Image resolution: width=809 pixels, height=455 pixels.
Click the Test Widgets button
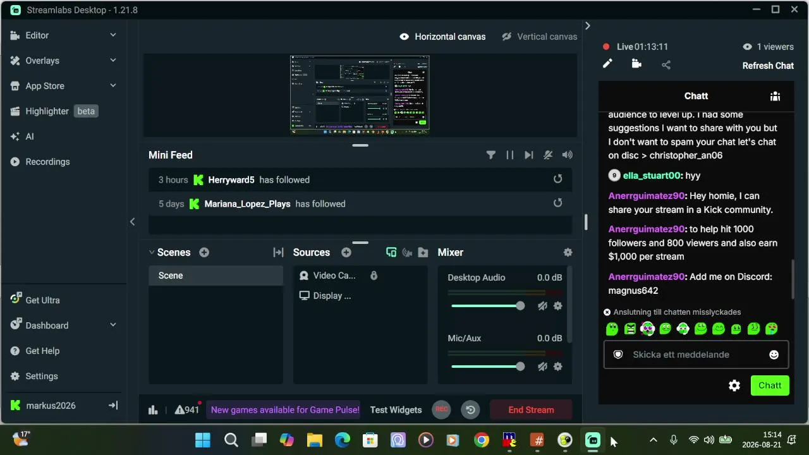click(x=396, y=410)
